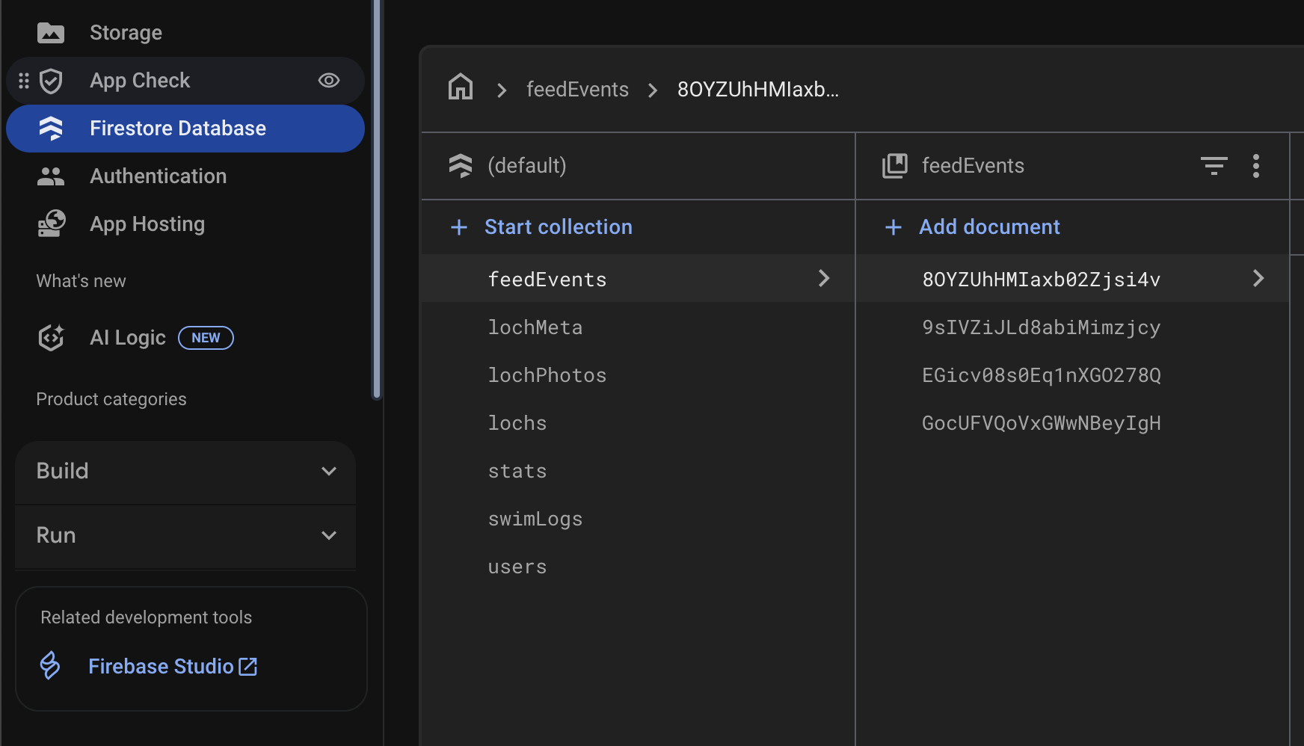The width and height of the screenshot is (1304, 746).
Task: Select document 8OYZUhHMIaxb02Zjsi4v
Action: 1073,278
